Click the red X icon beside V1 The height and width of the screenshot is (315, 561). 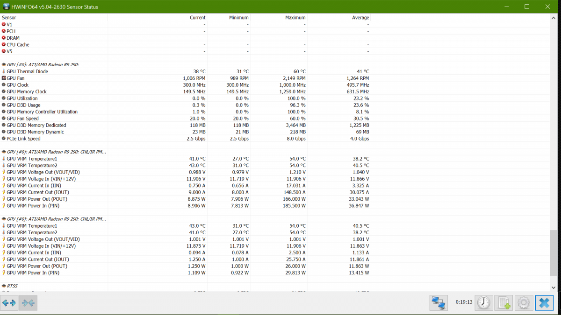point(4,24)
